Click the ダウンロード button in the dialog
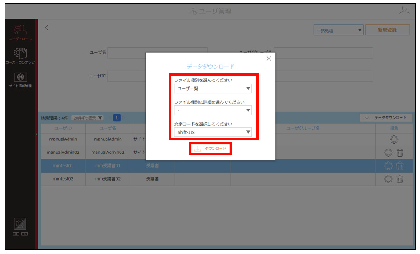Screen dimensions: 420x254 211,149
